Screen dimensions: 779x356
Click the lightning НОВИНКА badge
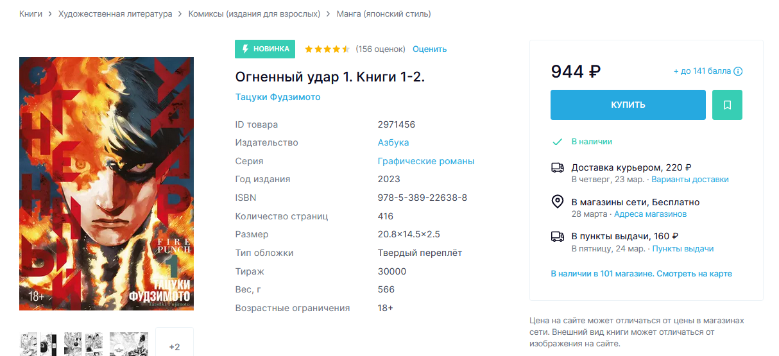pos(265,49)
